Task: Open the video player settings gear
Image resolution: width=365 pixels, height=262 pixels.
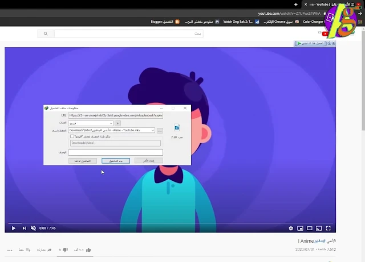Action: (x=291, y=228)
